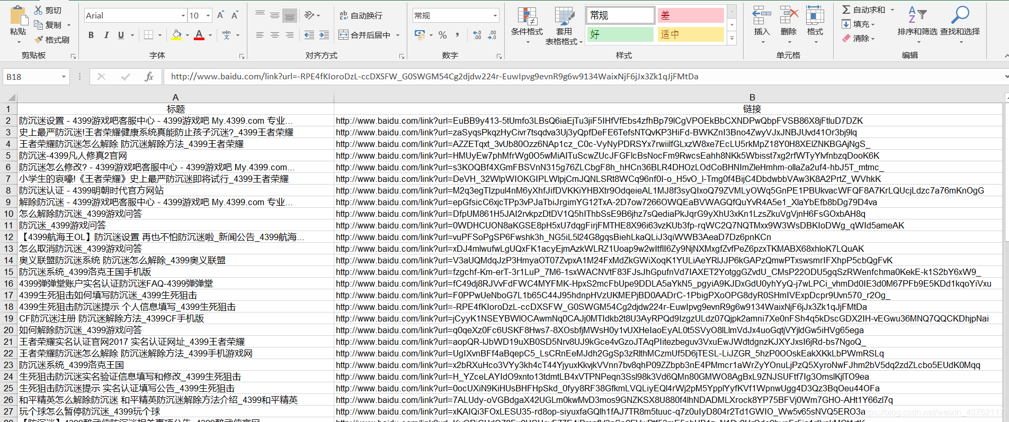The height and width of the screenshot is (422, 1009).
Task: Apply the yellow fill color bucket
Action: [177, 35]
